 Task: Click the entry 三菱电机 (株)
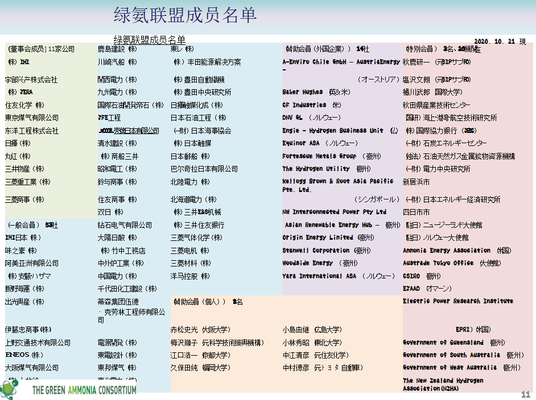tap(190, 251)
